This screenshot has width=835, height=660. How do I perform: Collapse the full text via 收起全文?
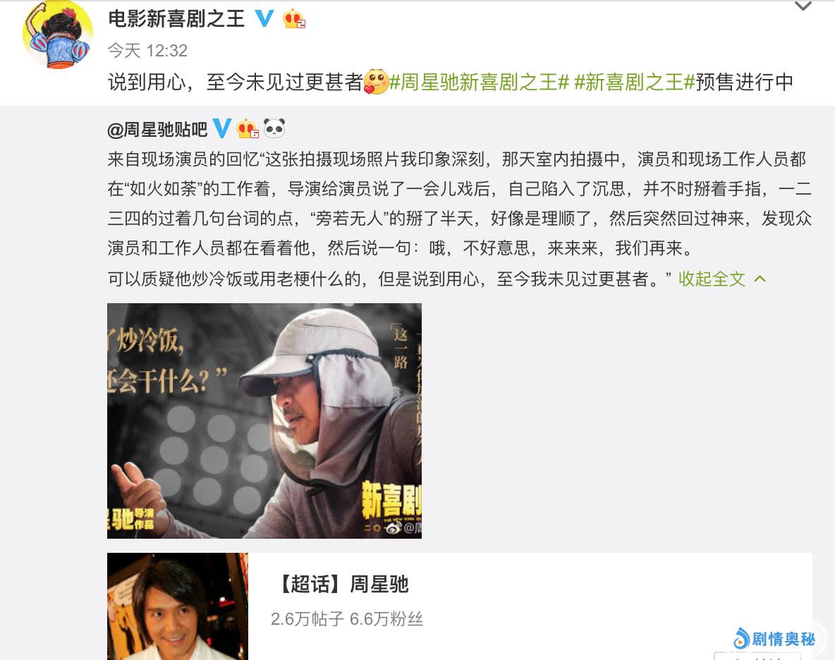coord(712,279)
